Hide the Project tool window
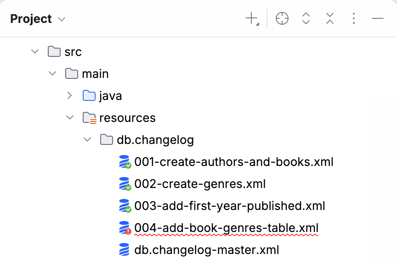 (x=378, y=18)
